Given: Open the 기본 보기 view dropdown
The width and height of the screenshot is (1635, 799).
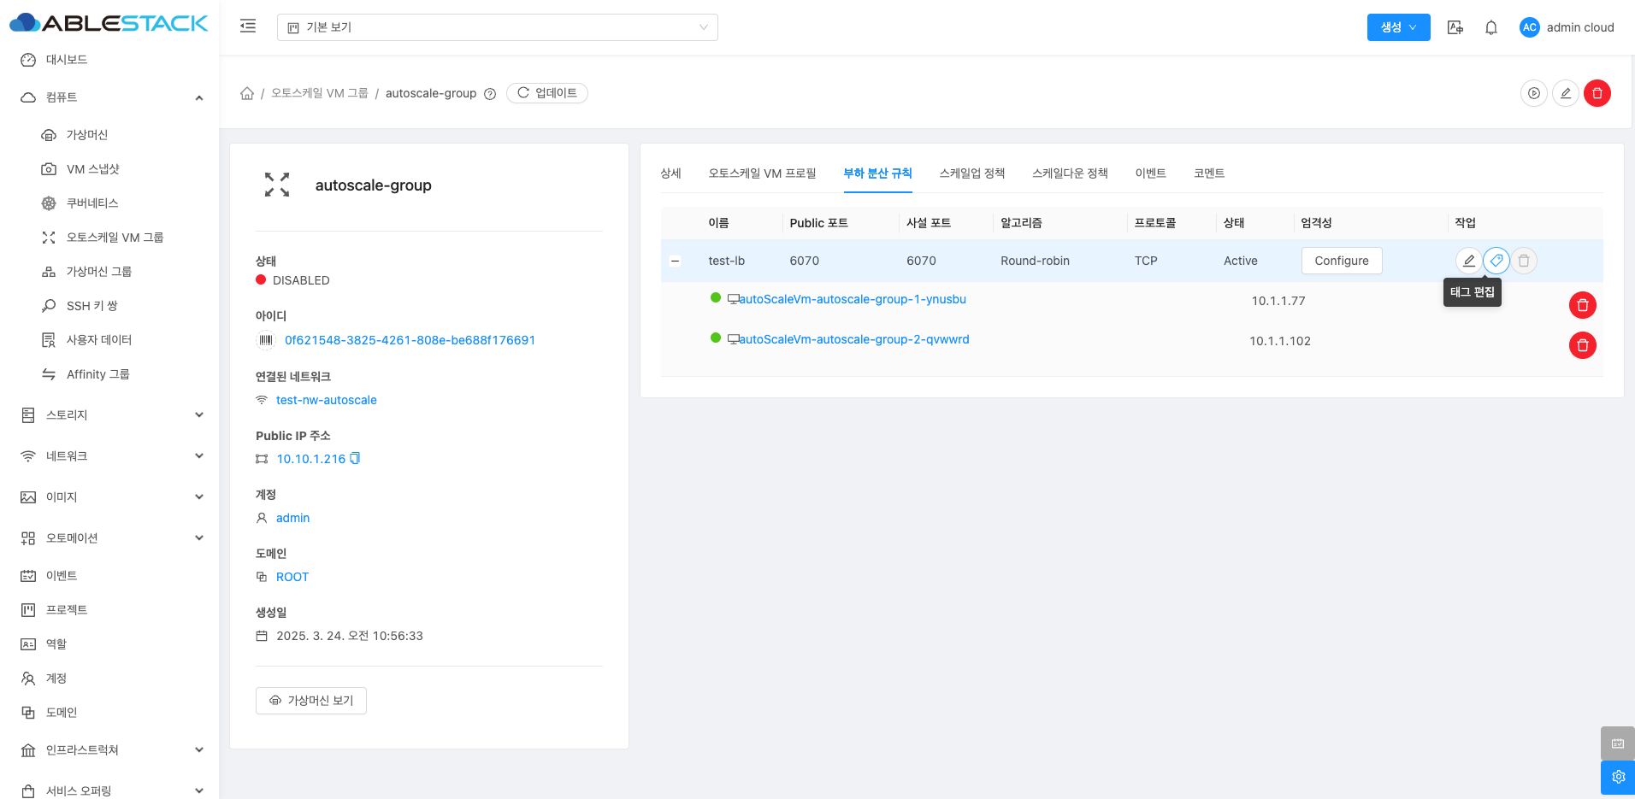Looking at the screenshot, I should point(497,27).
